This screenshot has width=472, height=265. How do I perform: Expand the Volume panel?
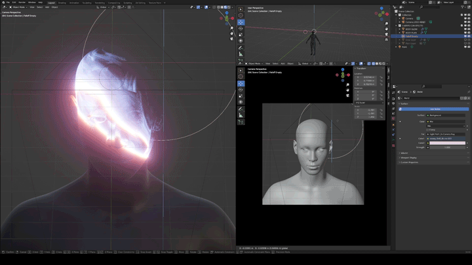click(405, 153)
